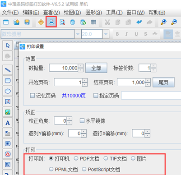This screenshot has height=175, width=181.
Task: Open the 绘图(D) menu
Action: point(72,13)
